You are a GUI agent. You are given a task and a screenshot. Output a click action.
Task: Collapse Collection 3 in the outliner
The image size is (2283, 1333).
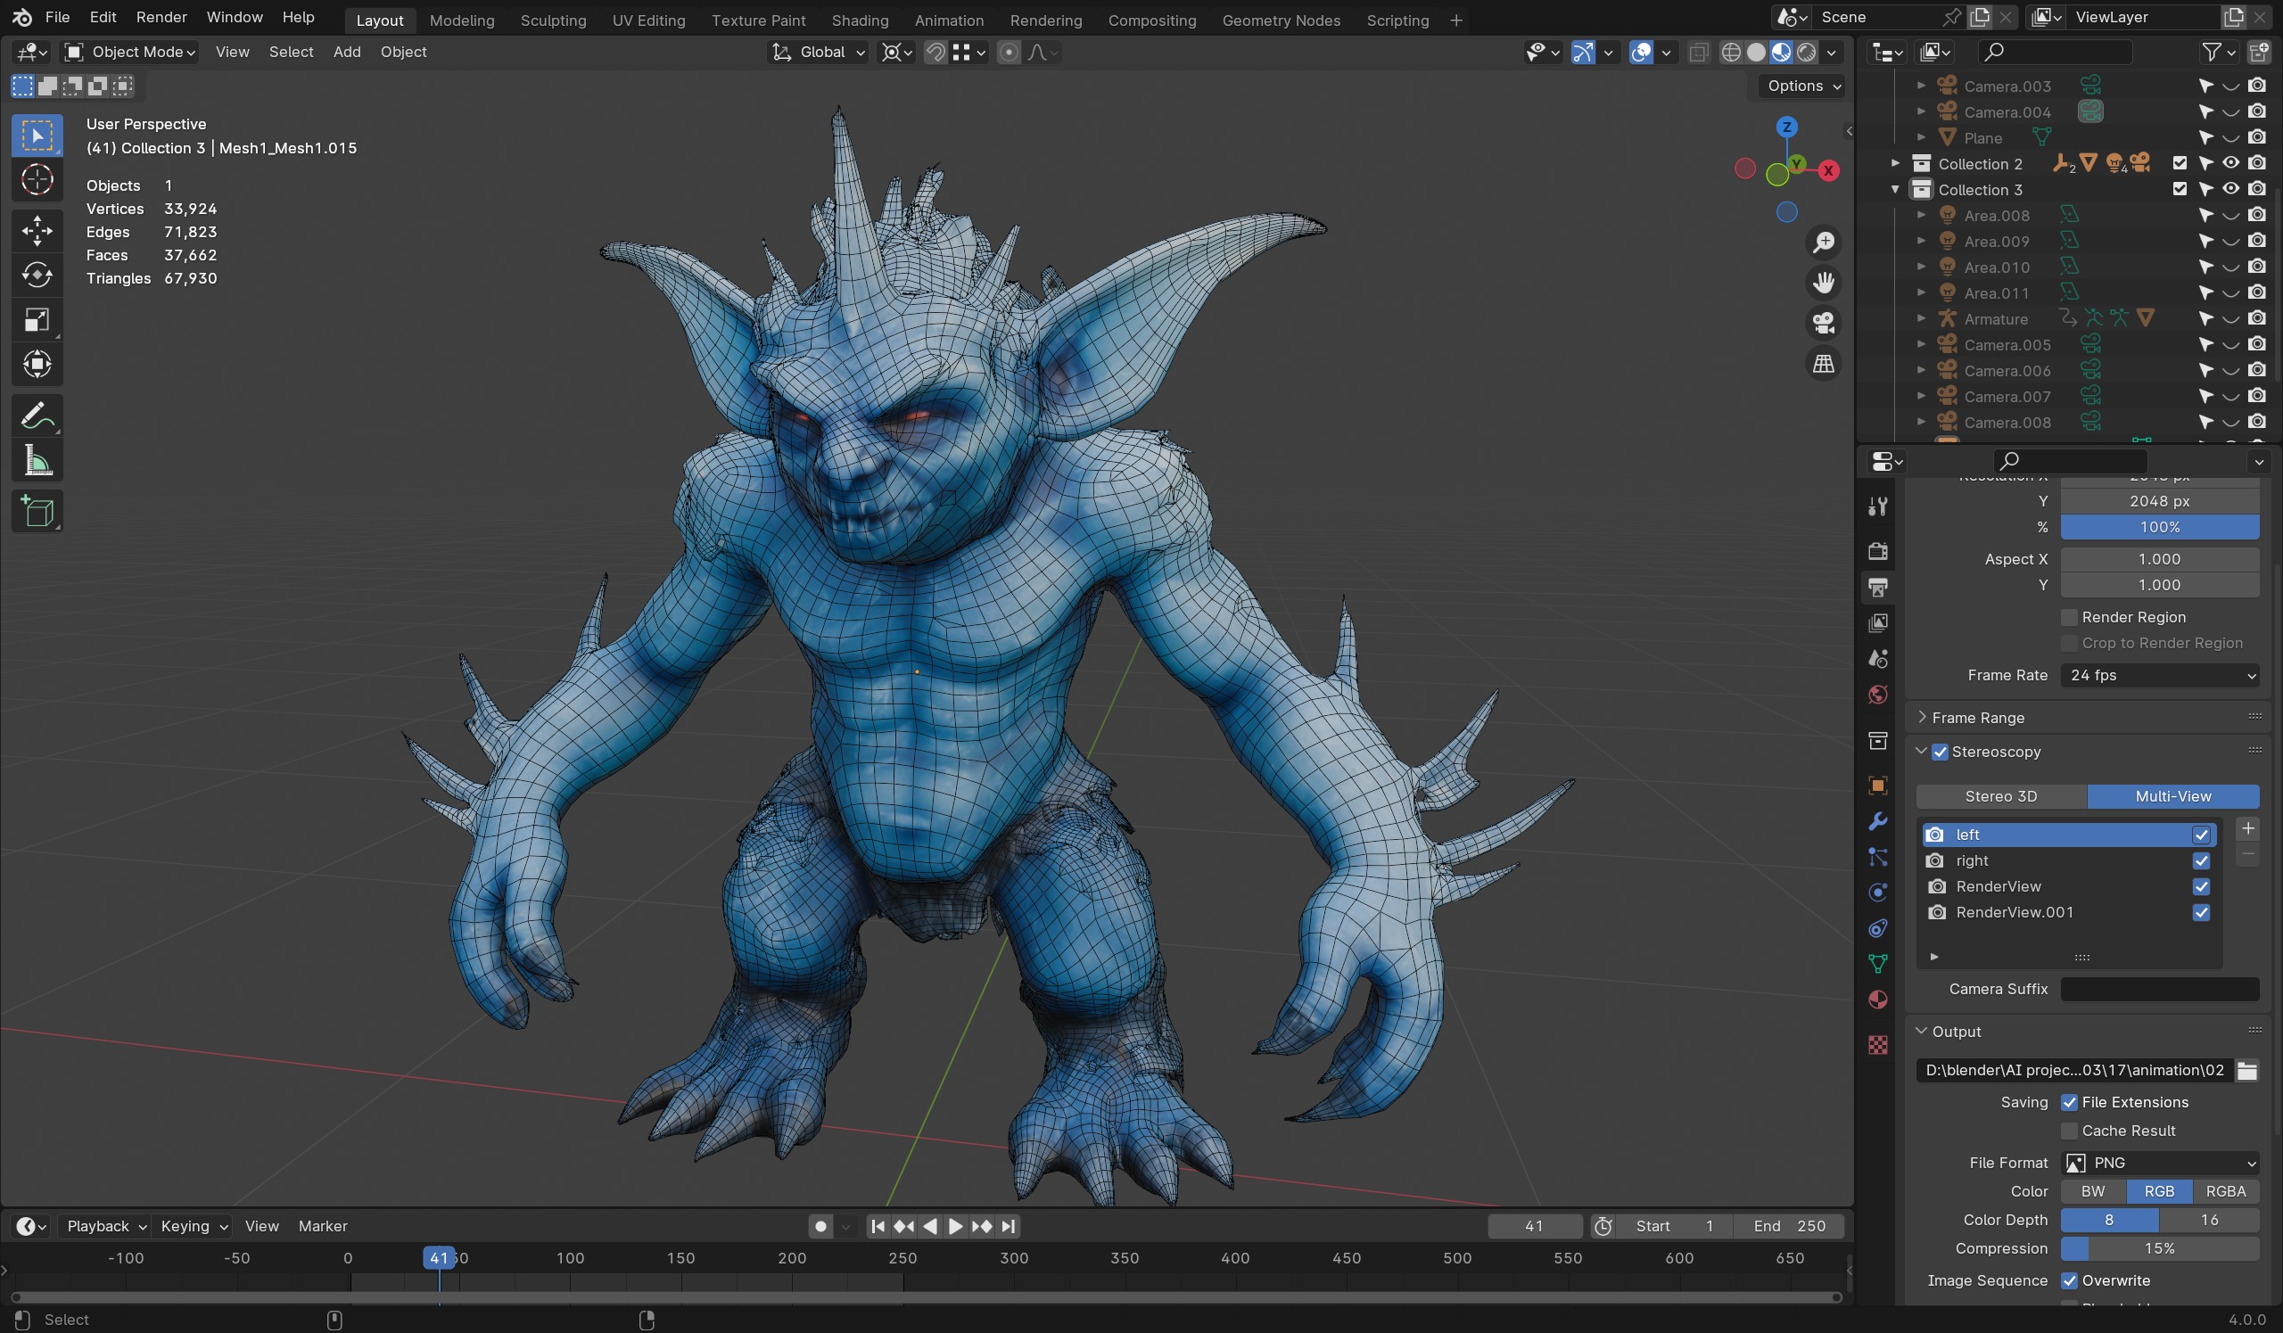[x=1895, y=189]
